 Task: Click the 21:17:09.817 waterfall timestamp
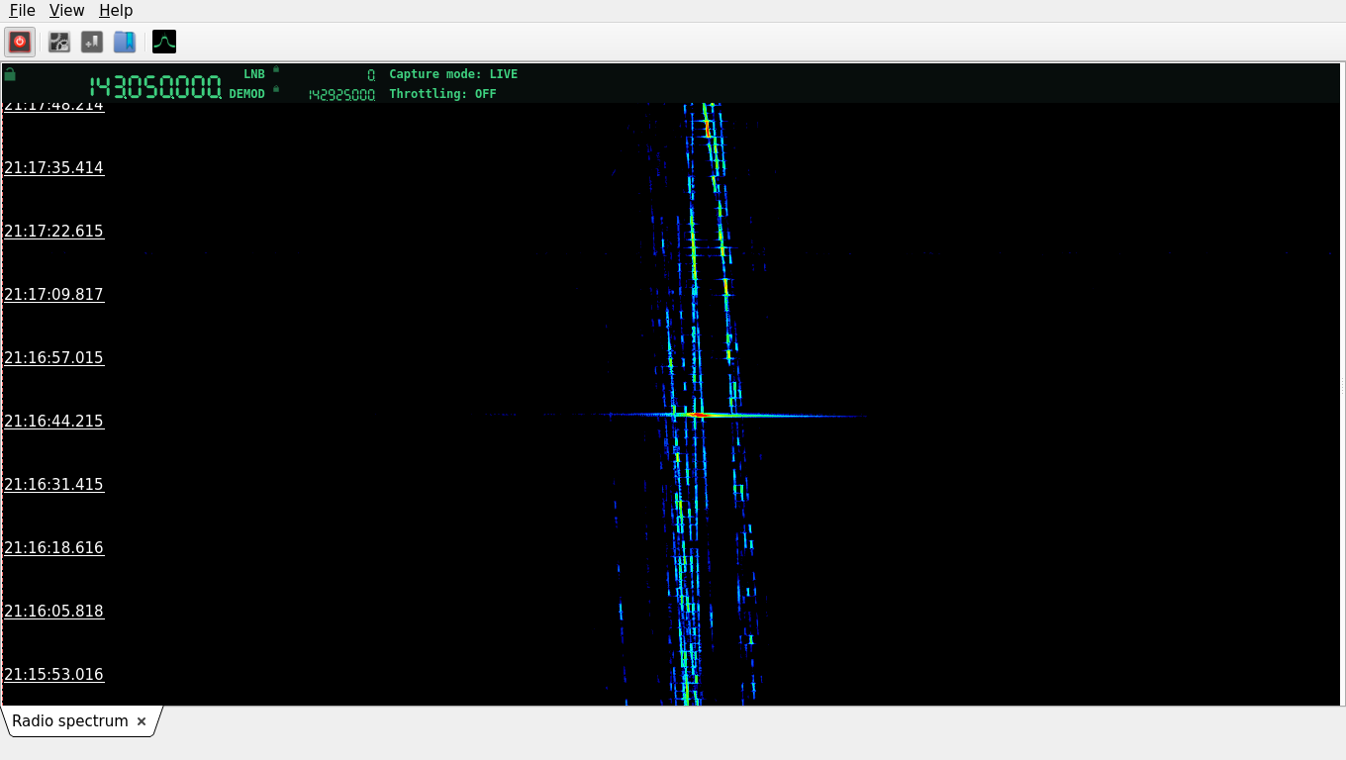click(x=54, y=295)
